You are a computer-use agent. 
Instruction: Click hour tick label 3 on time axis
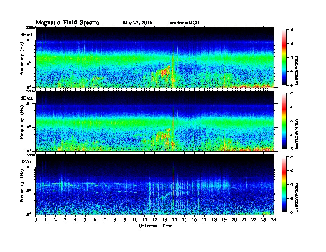(65, 219)
